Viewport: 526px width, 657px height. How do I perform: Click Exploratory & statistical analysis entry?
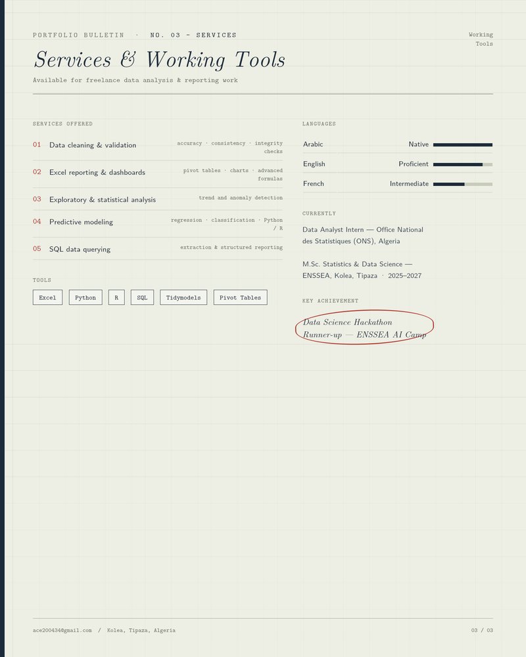[x=158, y=200]
